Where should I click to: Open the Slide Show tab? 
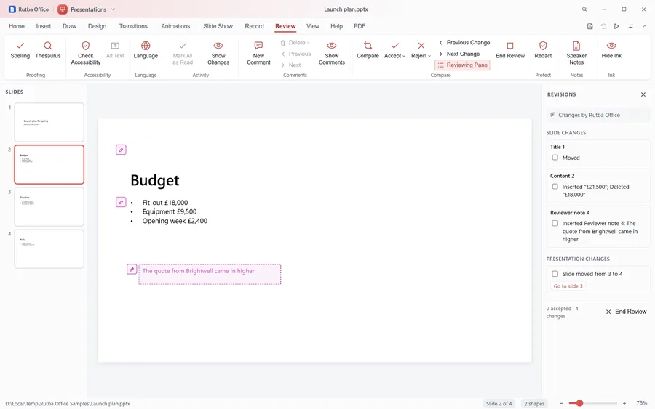(218, 26)
